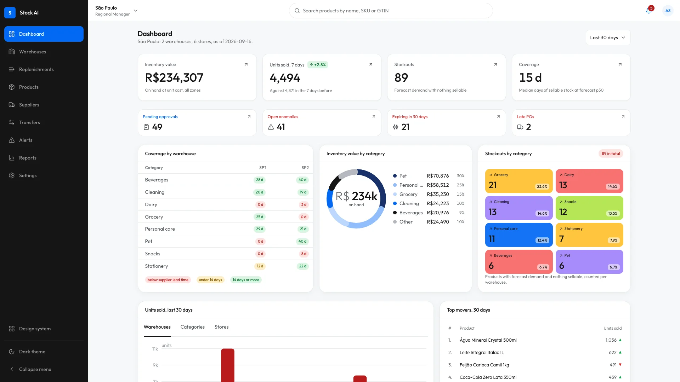Open the notifications bell icon
This screenshot has height=382, width=680.
pyautogui.click(x=649, y=11)
